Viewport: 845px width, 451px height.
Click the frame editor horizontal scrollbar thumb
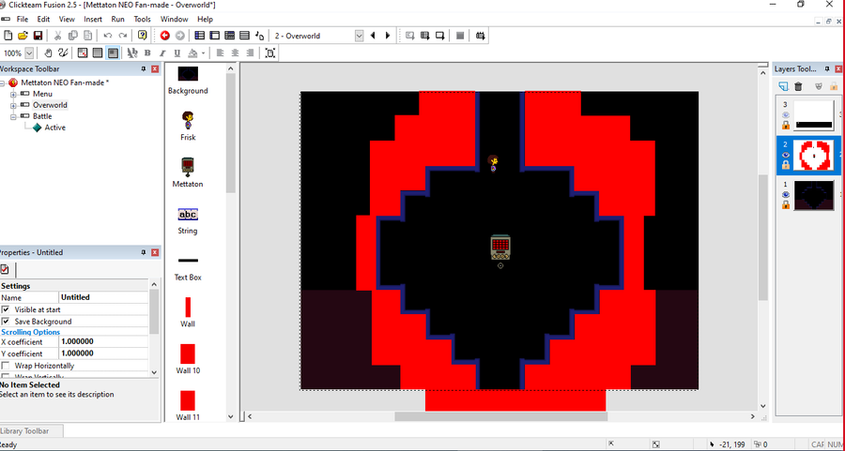[x=500, y=416]
